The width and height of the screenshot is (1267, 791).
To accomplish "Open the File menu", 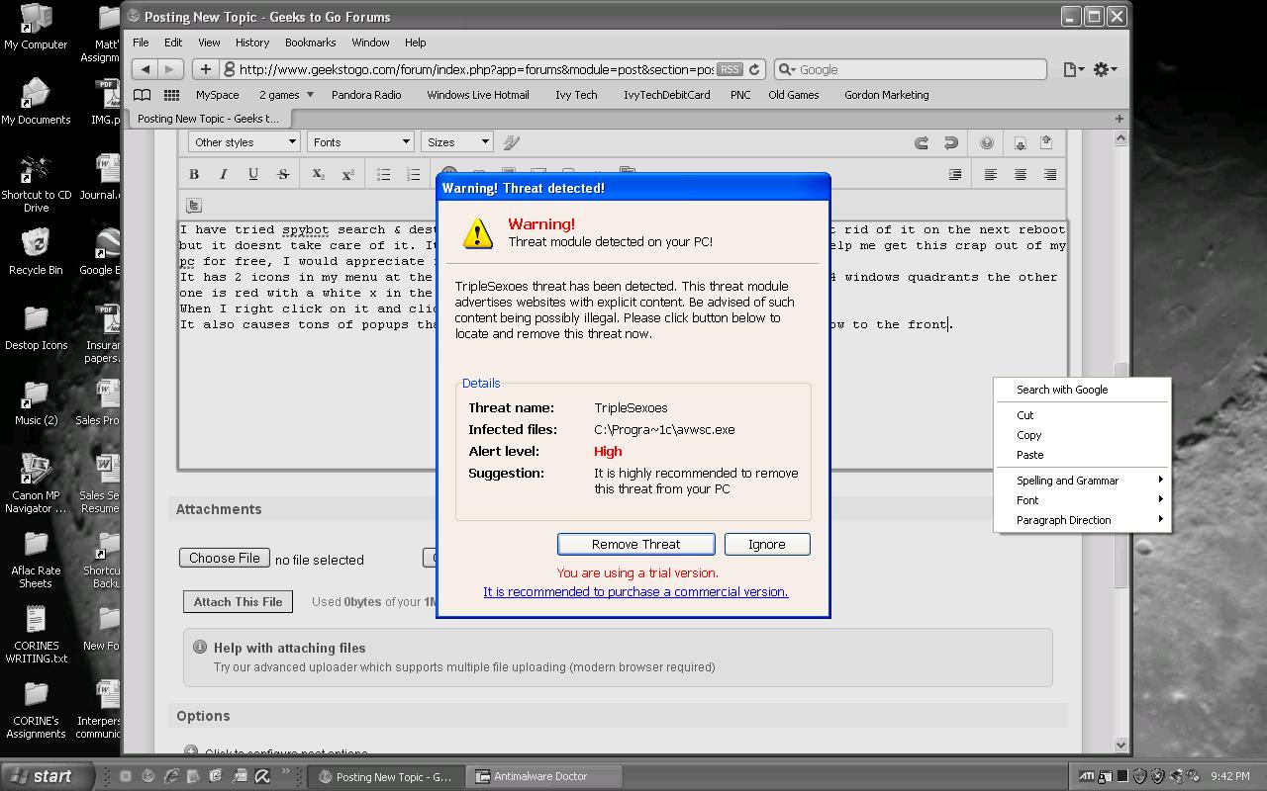I will click(x=141, y=43).
